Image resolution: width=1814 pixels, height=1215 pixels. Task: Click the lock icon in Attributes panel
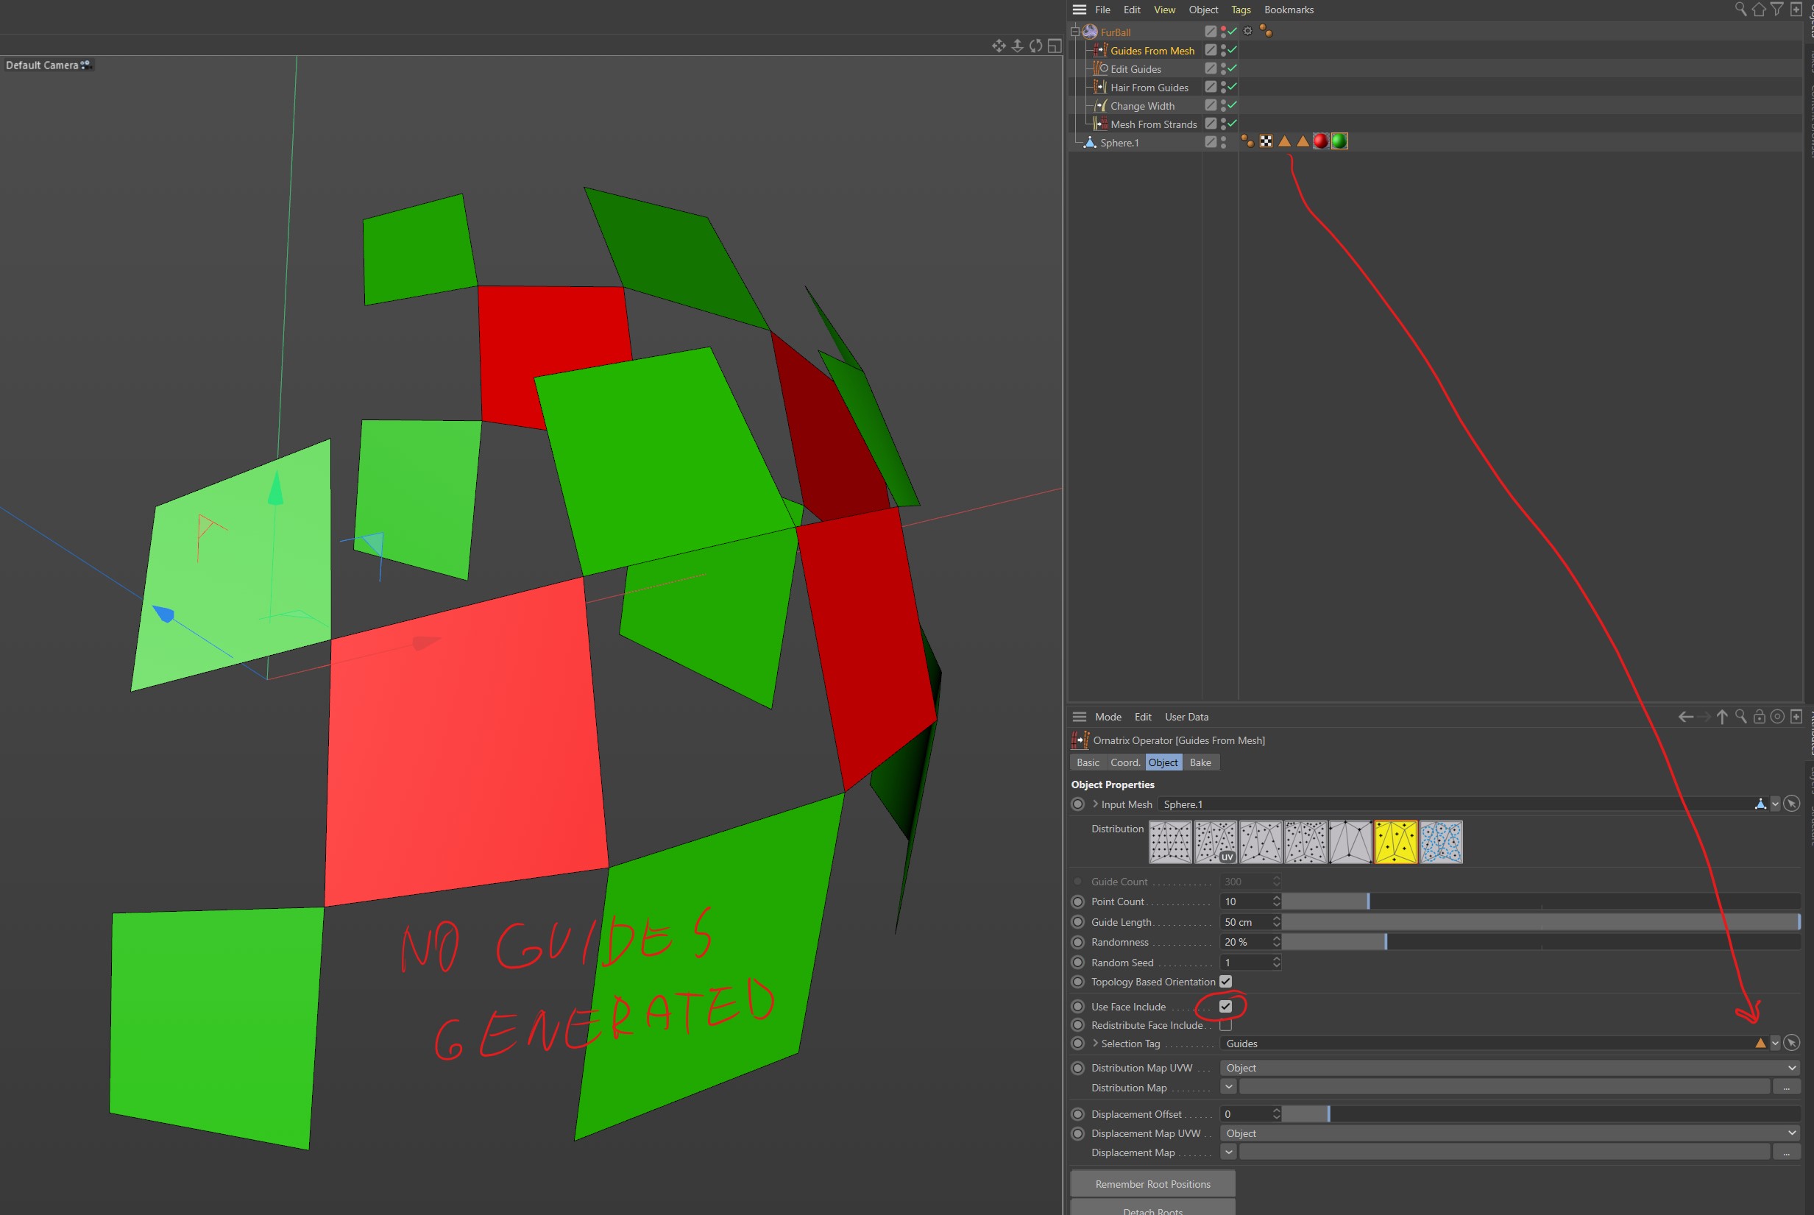point(1759,717)
